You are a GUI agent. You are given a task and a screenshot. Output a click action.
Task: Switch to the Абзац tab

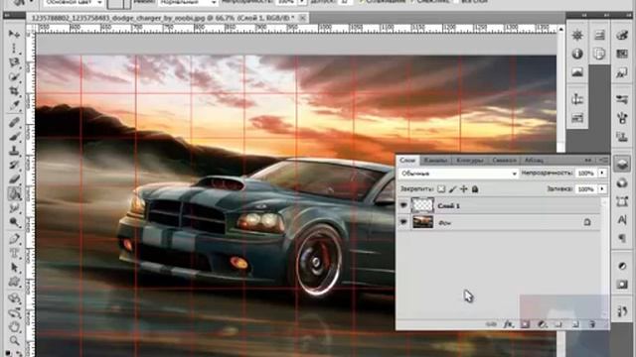534,161
